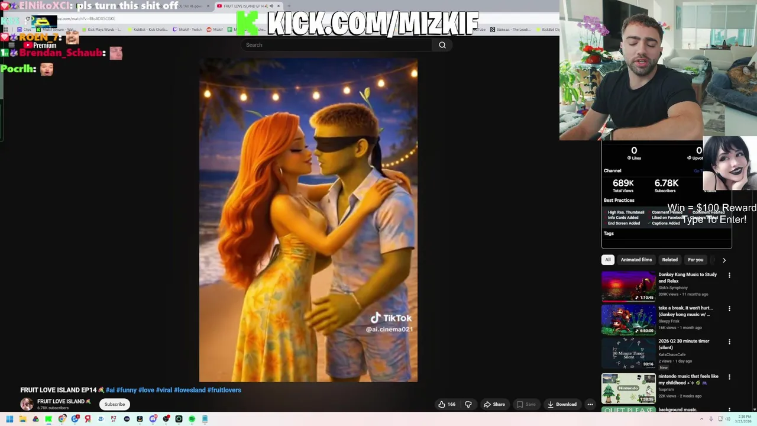The width and height of the screenshot is (757, 426).
Task: Subscribe to FRUIT LOVE ISLAND channel
Action: 115,404
